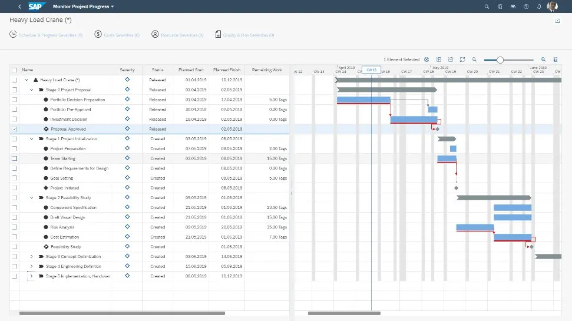This screenshot has width=572, height=321.
Task: Click the CW 15 current week marker
Action: tap(371, 70)
